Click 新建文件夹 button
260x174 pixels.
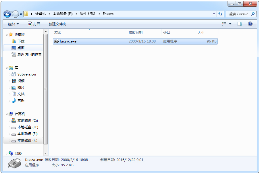(57, 24)
